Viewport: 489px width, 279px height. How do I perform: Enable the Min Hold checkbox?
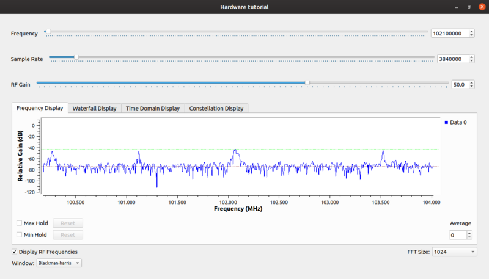click(x=20, y=235)
